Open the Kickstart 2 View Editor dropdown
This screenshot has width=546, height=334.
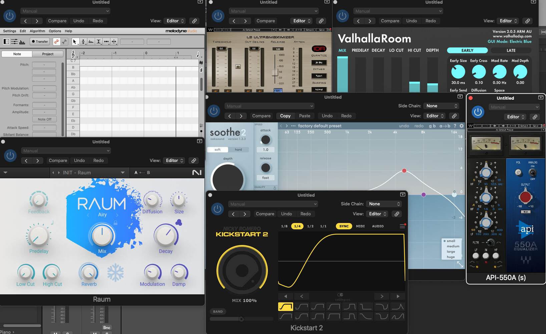point(378,214)
